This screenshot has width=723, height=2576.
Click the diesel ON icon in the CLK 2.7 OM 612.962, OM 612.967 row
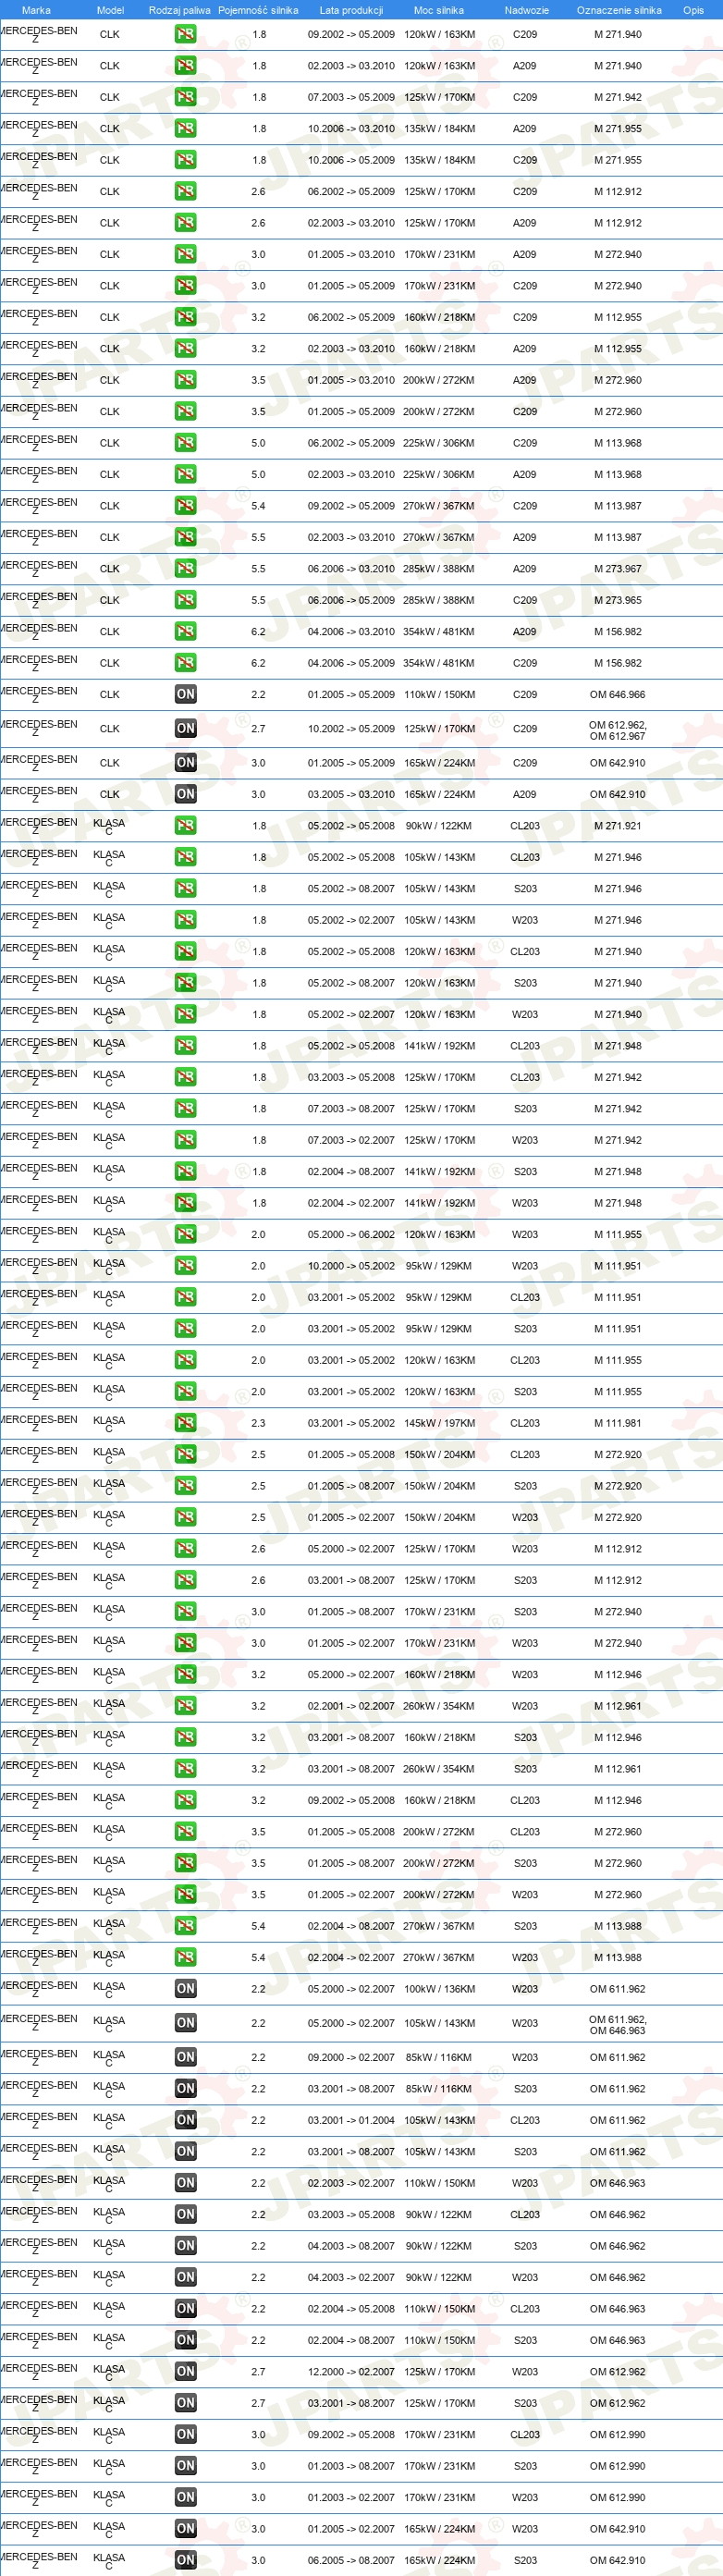(185, 729)
